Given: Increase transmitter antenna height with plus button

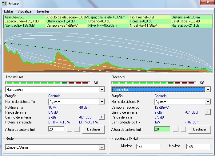Looking at the screenshot, I should tap(77, 129).
